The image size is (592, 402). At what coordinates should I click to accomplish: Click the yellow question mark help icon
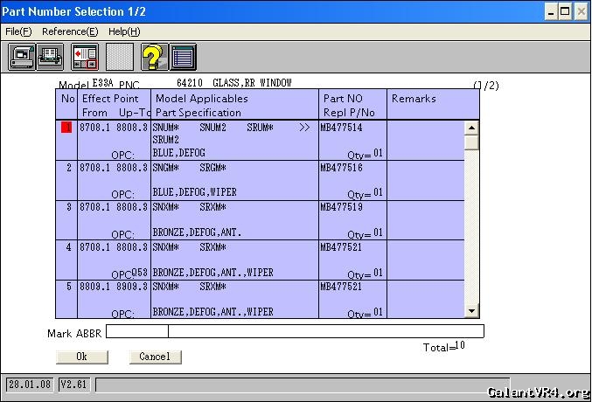pyautogui.click(x=154, y=57)
